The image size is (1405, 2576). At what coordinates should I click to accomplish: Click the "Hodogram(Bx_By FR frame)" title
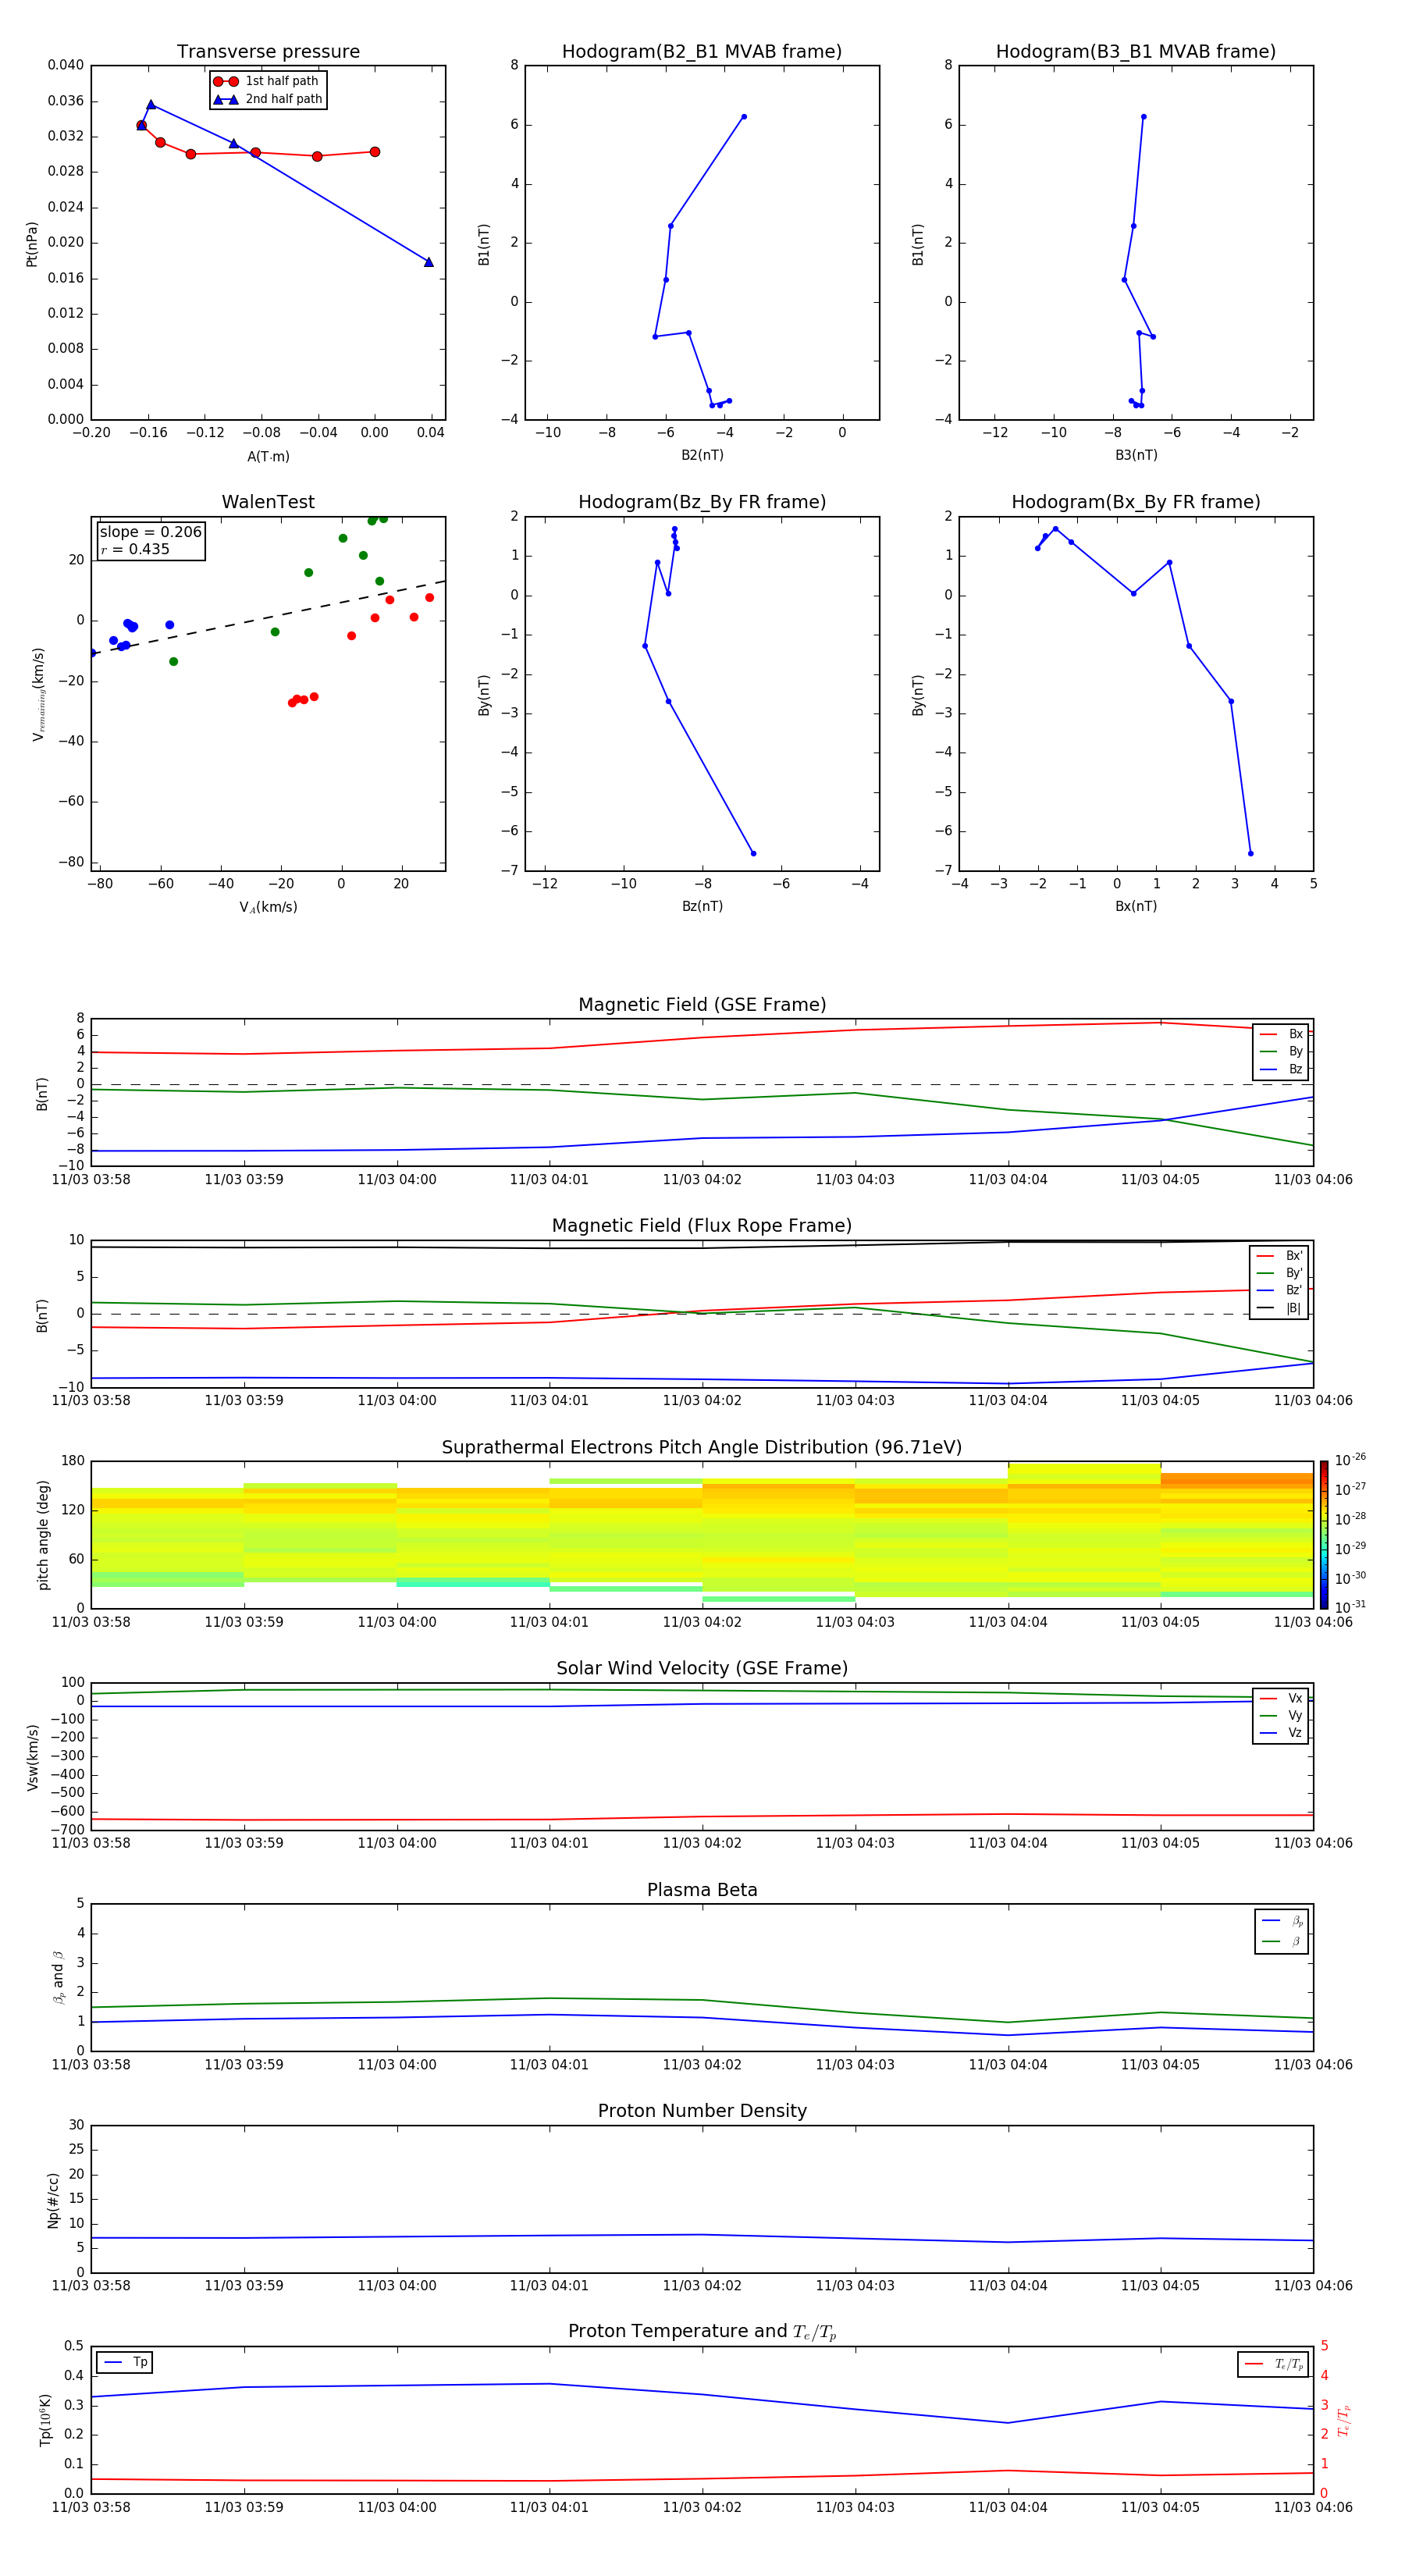(x=1136, y=502)
